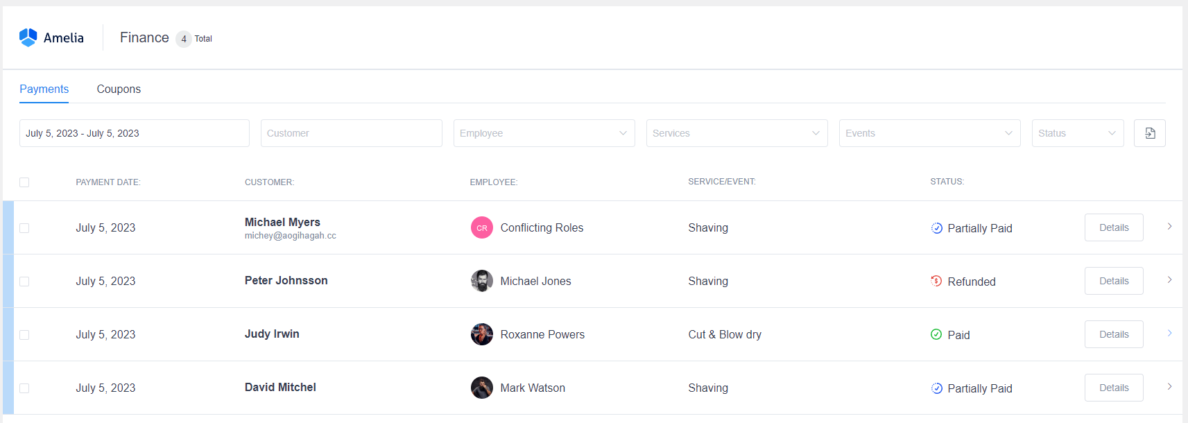View Details for Judy Irwin payment
The image size is (1188, 423).
pos(1113,334)
